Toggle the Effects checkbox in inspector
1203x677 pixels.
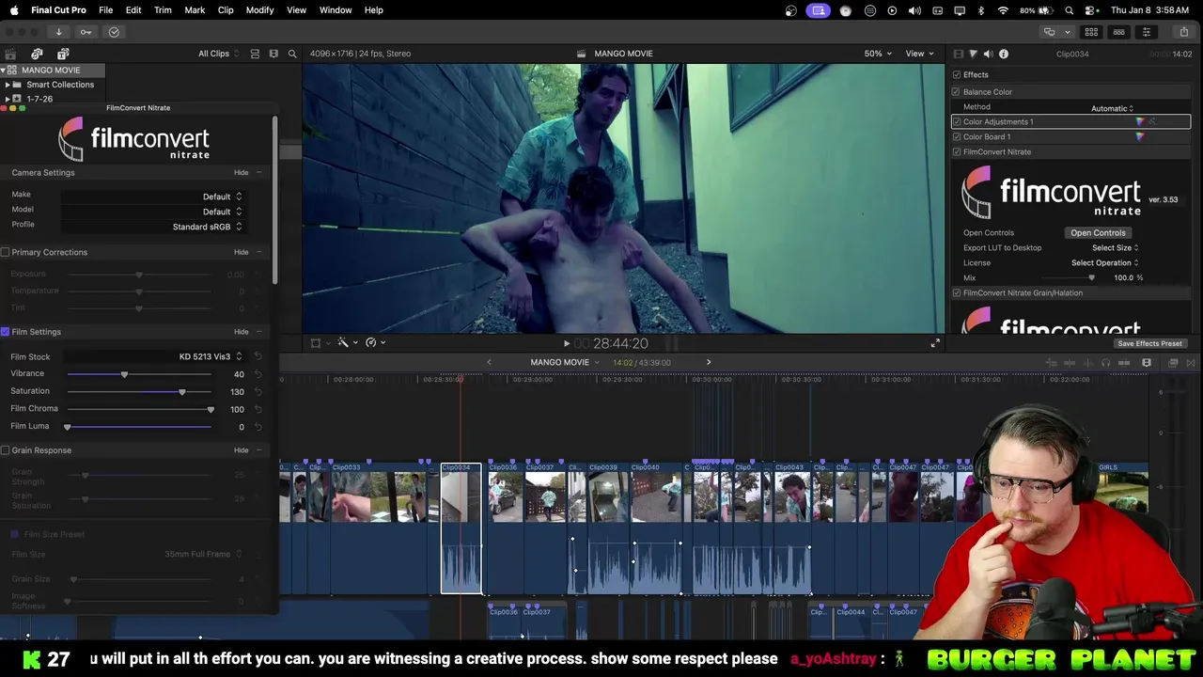pyautogui.click(x=957, y=74)
